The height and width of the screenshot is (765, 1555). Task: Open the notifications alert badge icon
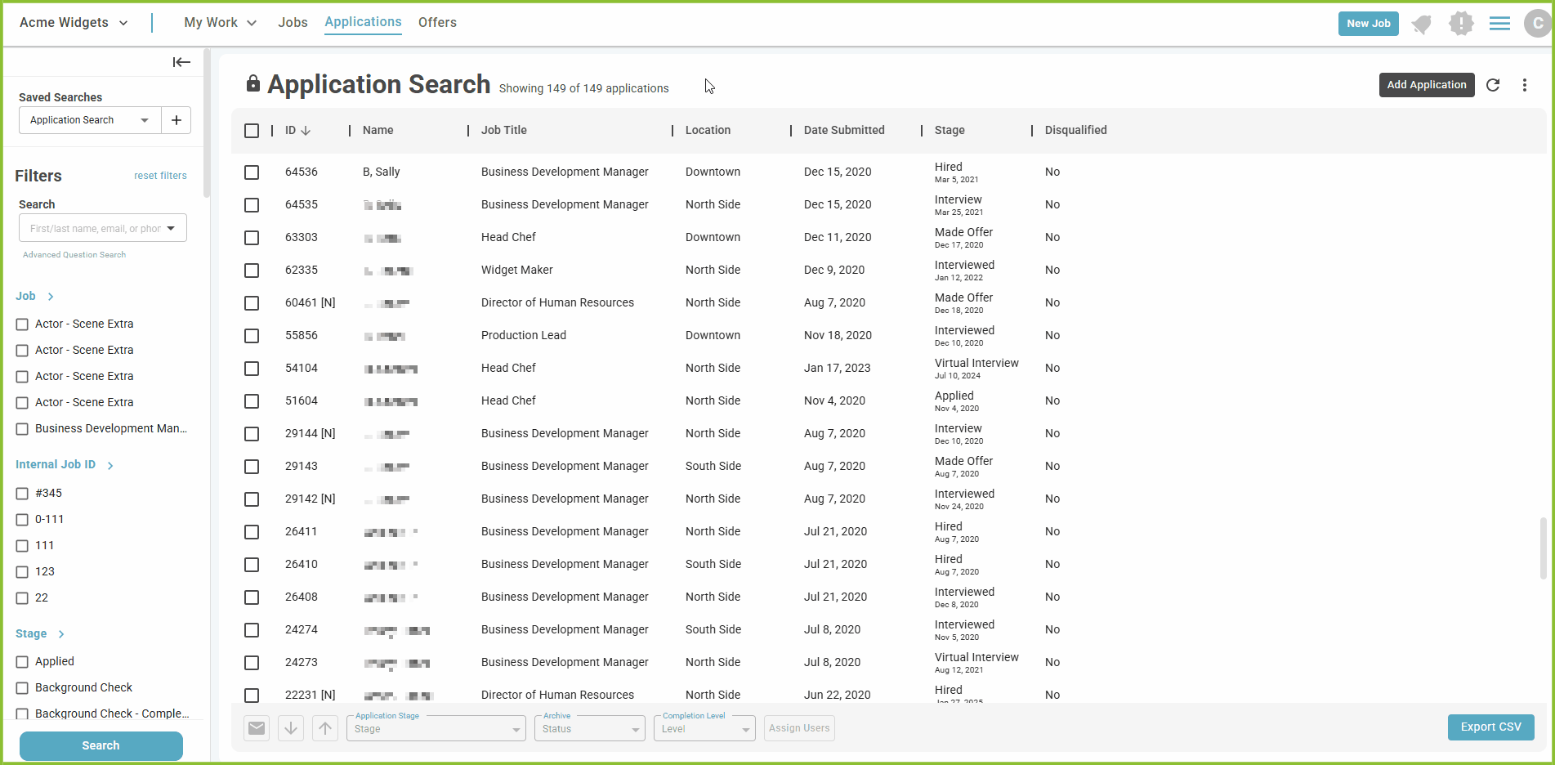click(1460, 23)
